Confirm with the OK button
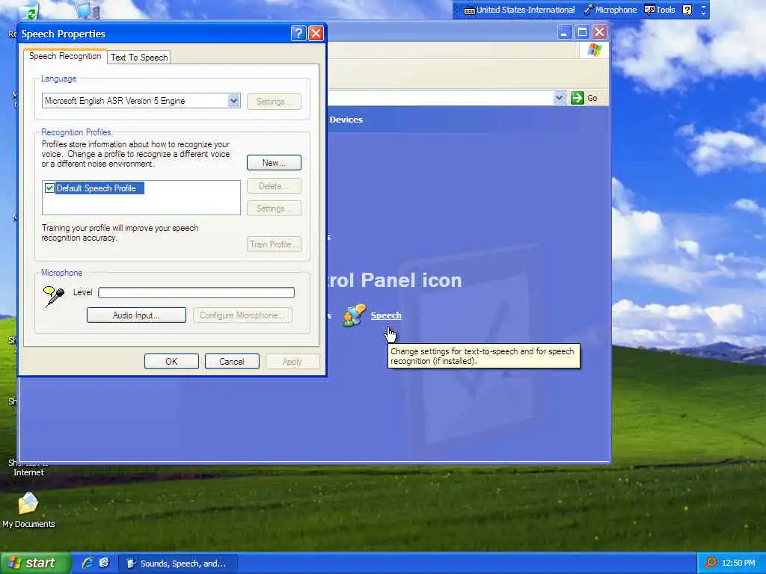The height and width of the screenshot is (574, 766). coord(171,362)
